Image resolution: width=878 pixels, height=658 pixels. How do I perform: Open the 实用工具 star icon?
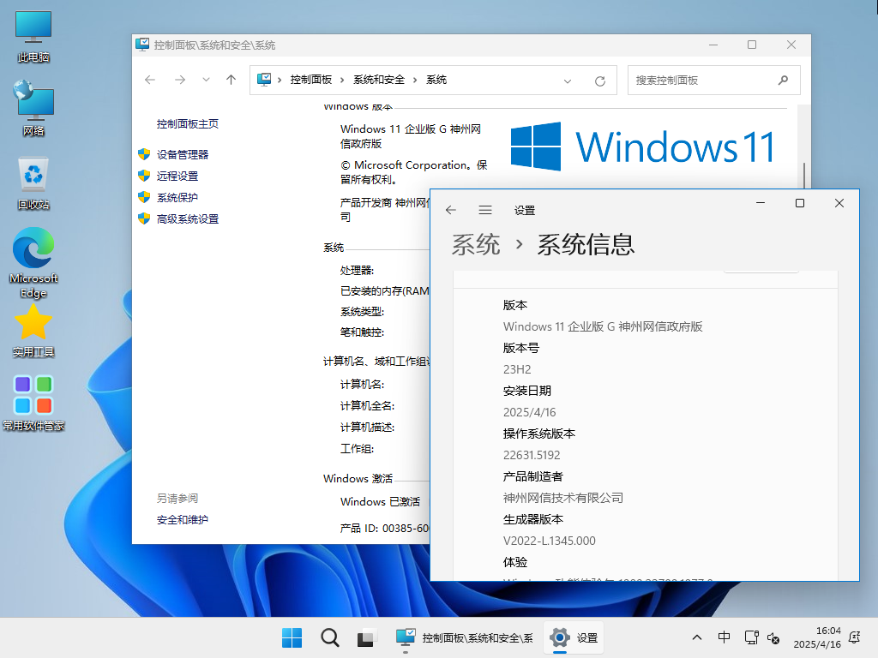pyautogui.click(x=33, y=330)
